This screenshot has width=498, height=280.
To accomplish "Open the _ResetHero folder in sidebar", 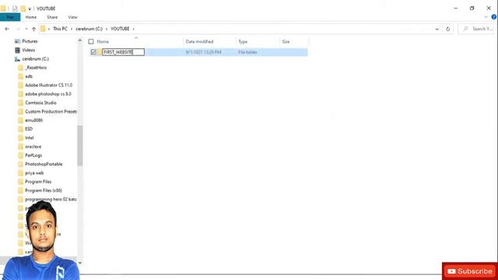I will [x=36, y=68].
